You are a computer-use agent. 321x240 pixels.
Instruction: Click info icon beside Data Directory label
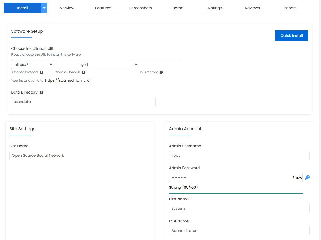tap(41, 92)
